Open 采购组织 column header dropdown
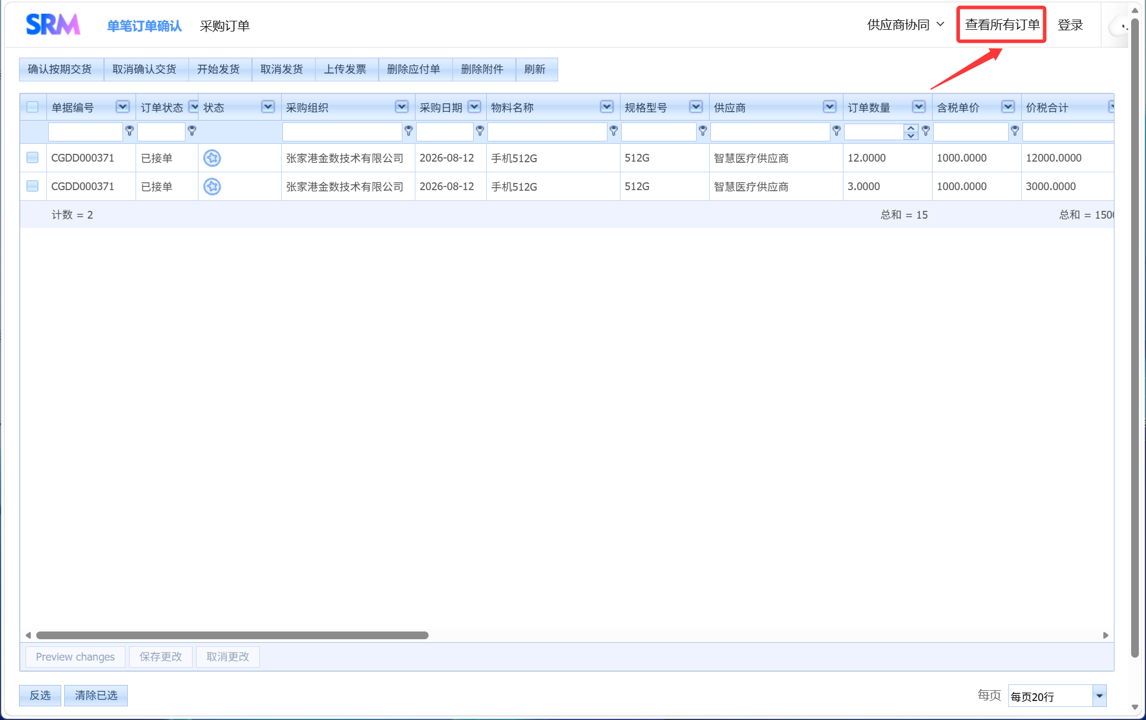 pos(402,107)
